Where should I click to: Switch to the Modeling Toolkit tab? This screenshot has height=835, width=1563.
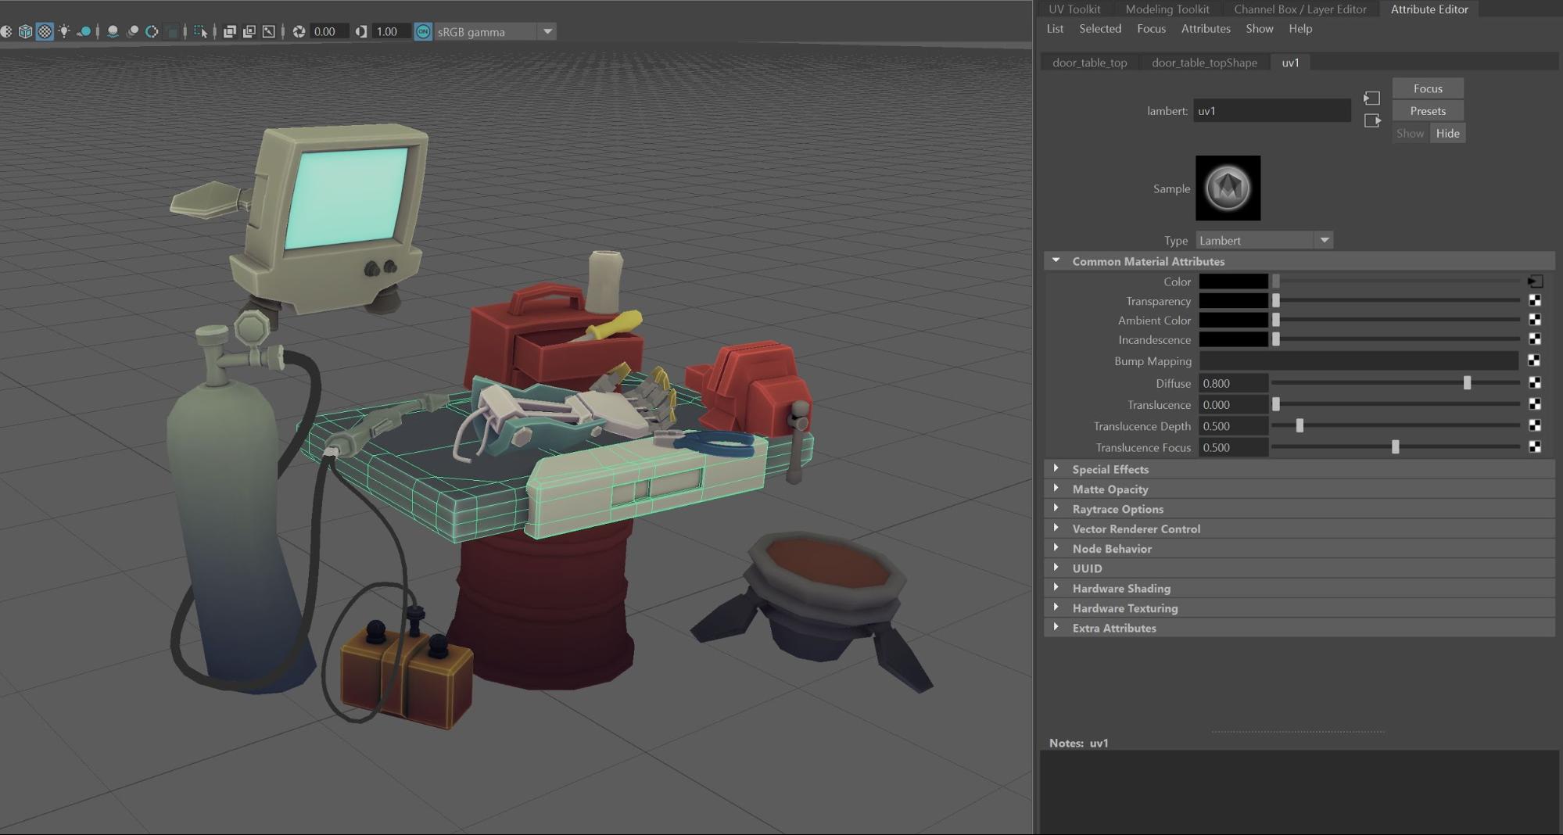point(1167,9)
